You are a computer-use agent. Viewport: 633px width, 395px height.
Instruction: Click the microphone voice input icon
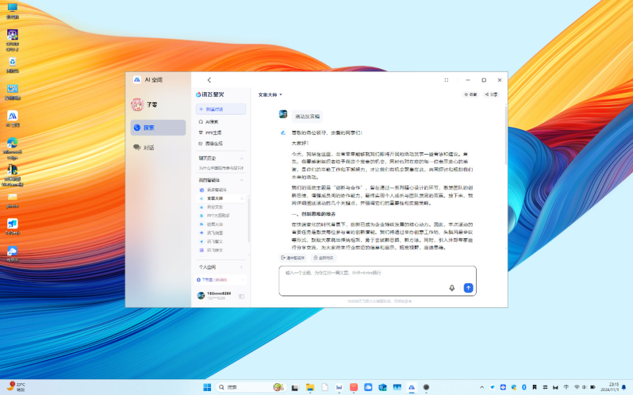pyautogui.click(x=452, y=288)
